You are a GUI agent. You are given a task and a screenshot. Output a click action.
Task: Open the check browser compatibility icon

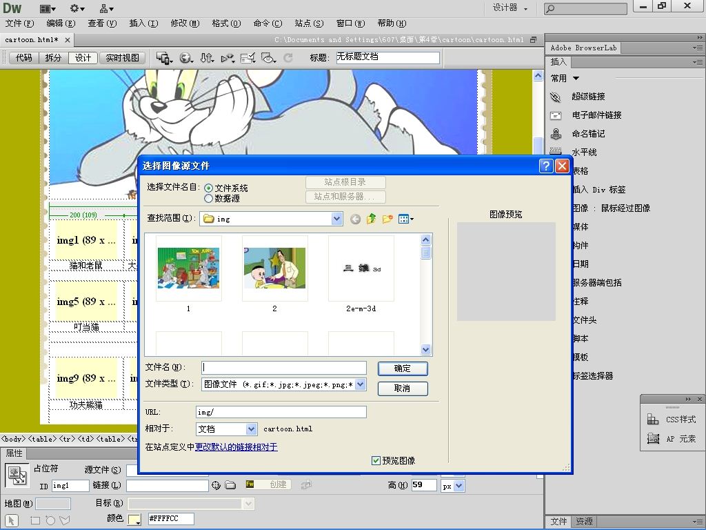[x=228, y=58]
